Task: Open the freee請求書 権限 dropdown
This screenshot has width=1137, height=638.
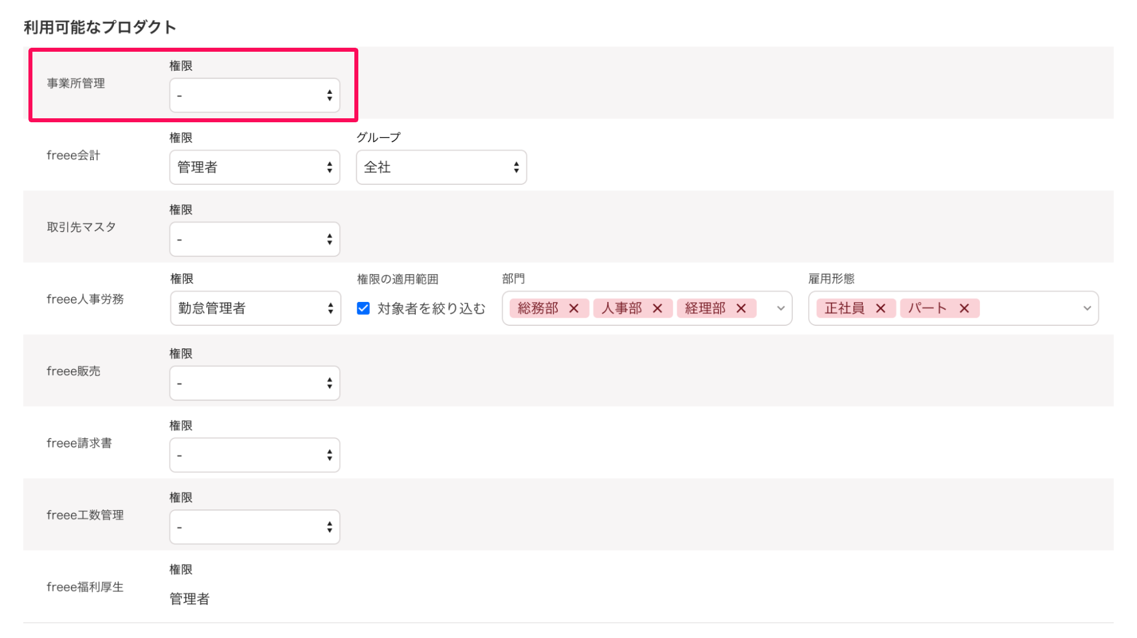Action: [254, 455]
